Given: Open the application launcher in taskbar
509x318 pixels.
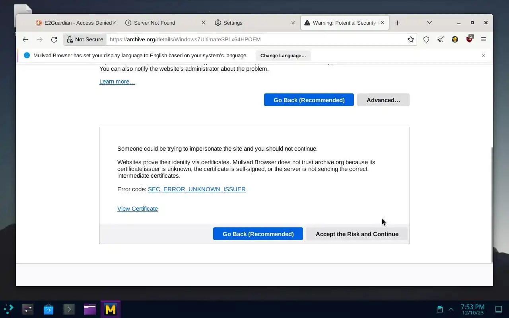Looking at the screenshot, I should click(x=9, y=309).
